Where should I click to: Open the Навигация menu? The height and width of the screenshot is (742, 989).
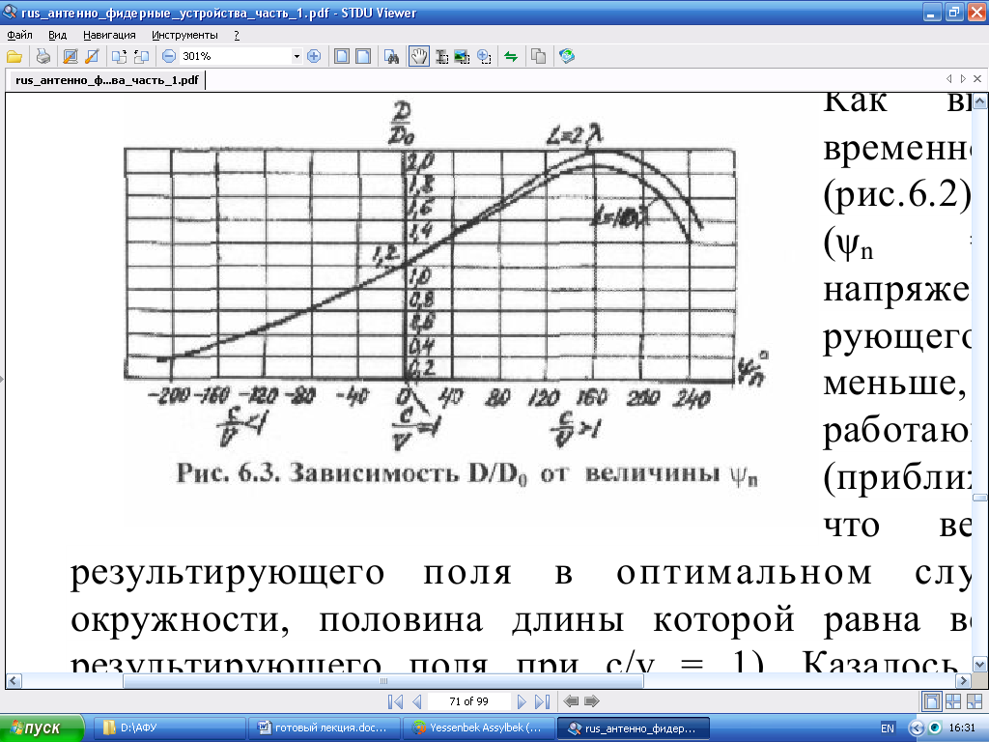tap(109, 36)
